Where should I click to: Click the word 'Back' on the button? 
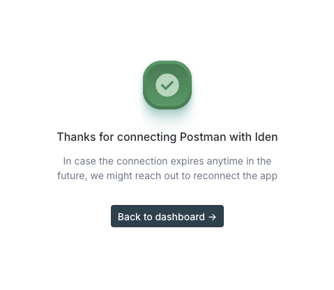pyautogui.click(x=129, y=217)
